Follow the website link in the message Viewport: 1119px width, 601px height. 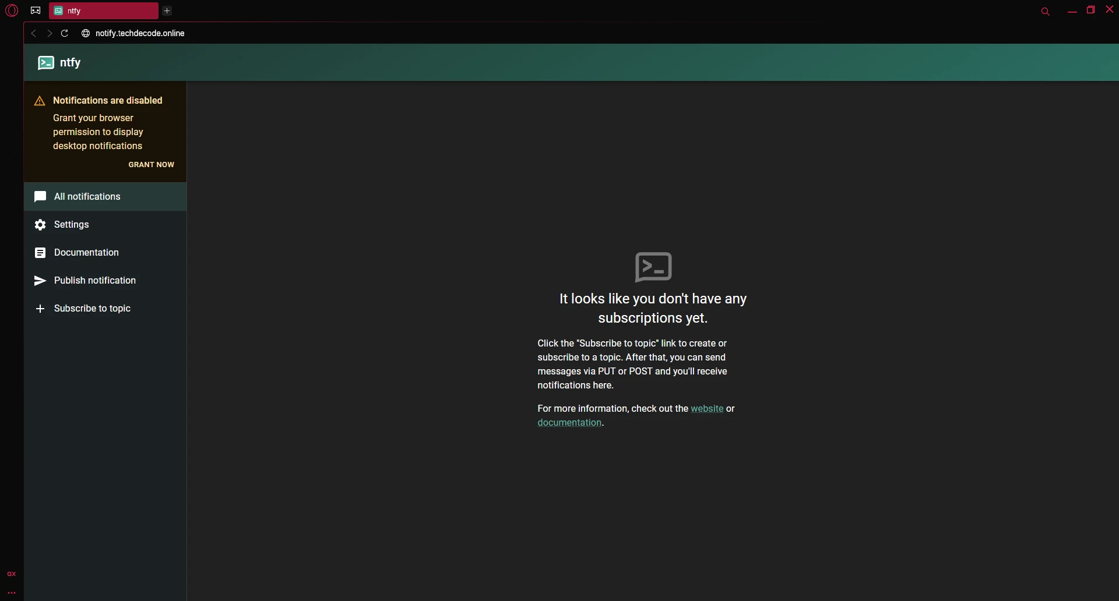(707, 409)
